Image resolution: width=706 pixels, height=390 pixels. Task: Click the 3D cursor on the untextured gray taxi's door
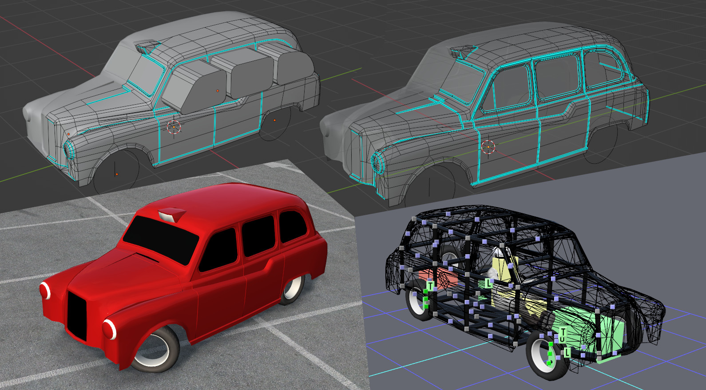click(174, 127)
